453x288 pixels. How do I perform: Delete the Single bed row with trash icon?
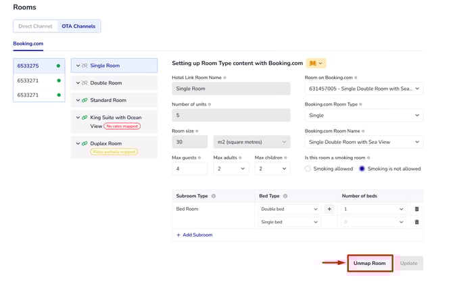click(x=416, y=222)
